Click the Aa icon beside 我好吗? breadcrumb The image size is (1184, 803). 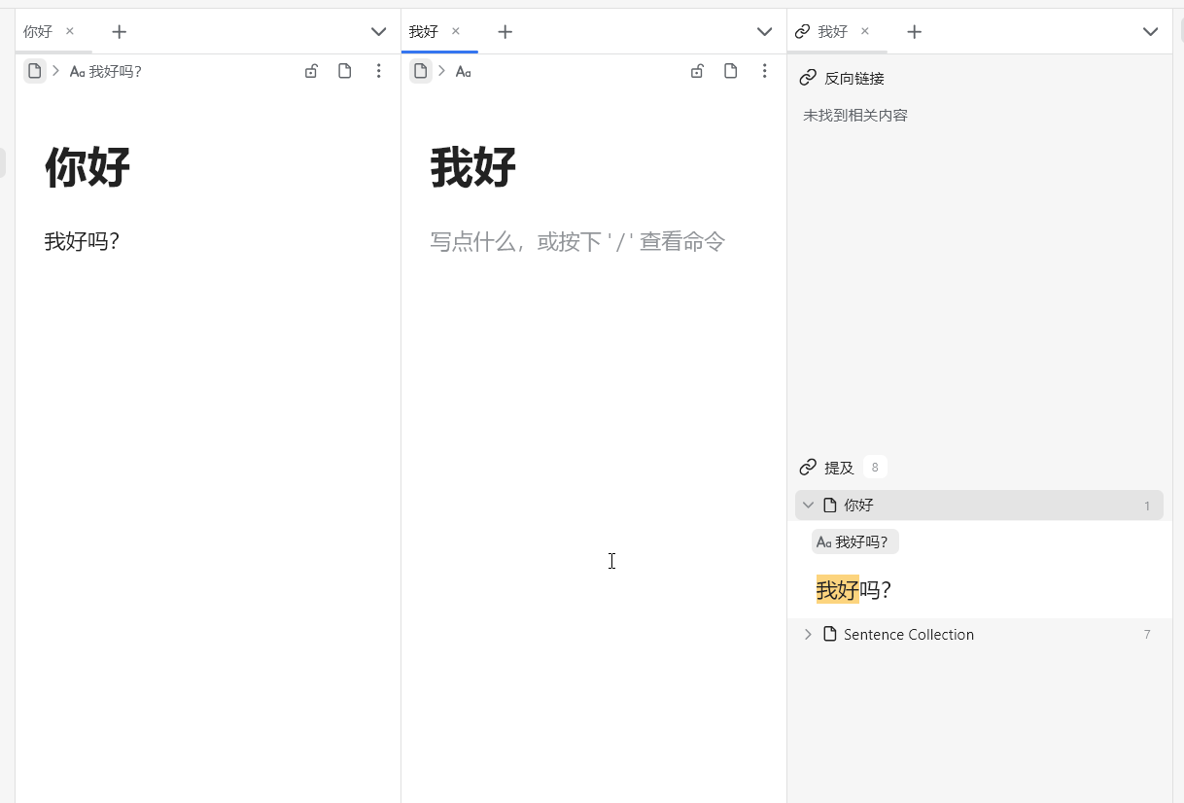pos(78,71)
